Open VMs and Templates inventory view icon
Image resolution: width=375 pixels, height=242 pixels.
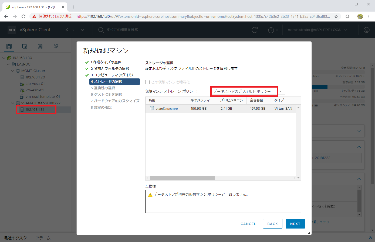[25, 46]
